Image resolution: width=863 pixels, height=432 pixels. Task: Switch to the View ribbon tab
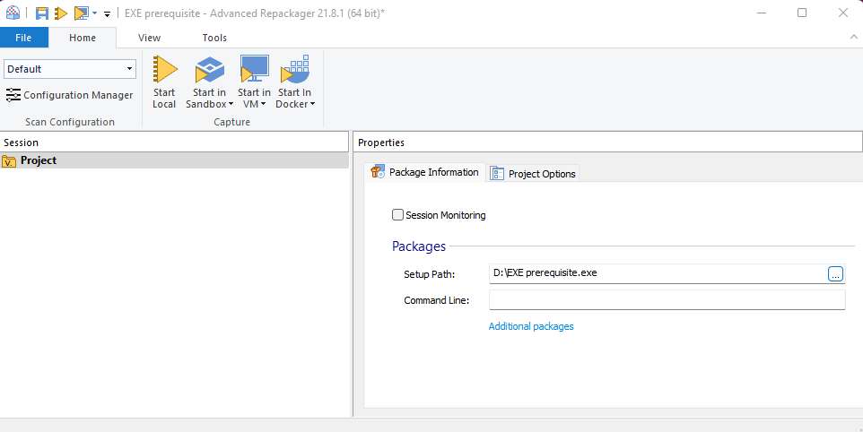[x=149, y=38]
